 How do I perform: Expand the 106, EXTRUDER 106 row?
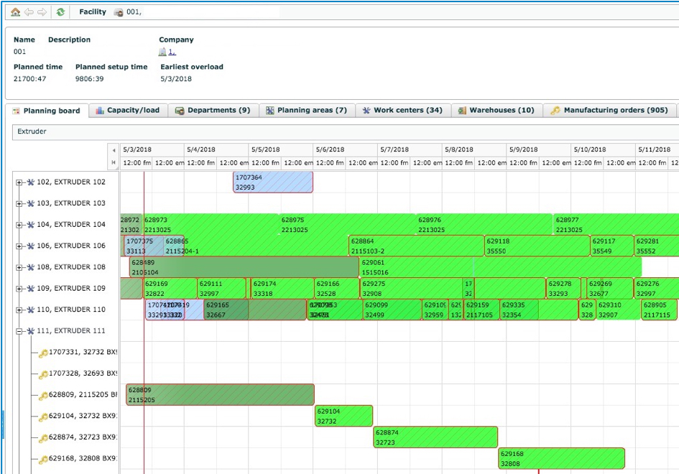(19, 246)
